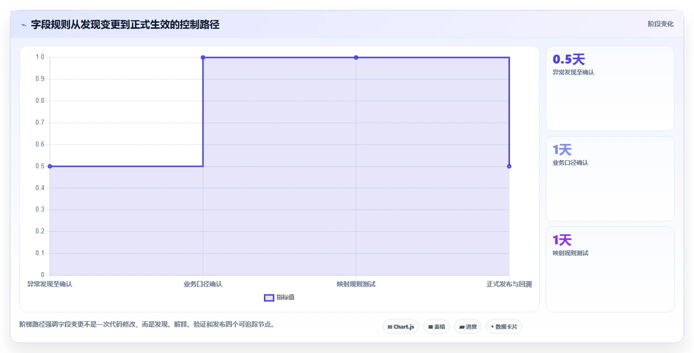Open the 0.5天 异常发现至确认 card
694x353 pixels.
coord(610,88)
